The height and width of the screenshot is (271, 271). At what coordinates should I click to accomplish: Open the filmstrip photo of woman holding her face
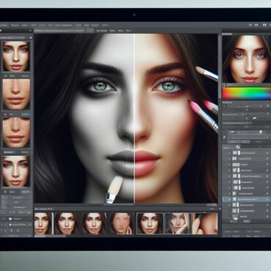[x=179, y=223]
